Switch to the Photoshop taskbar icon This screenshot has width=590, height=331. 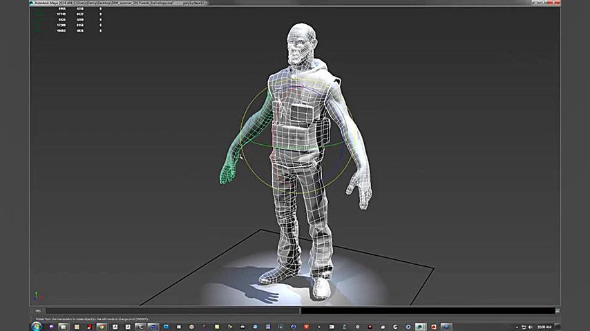(153, 327)
